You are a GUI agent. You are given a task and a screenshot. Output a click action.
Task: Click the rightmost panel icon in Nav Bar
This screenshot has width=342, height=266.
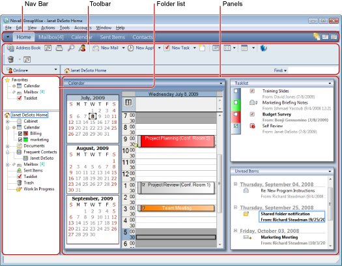tap(334, 37)
